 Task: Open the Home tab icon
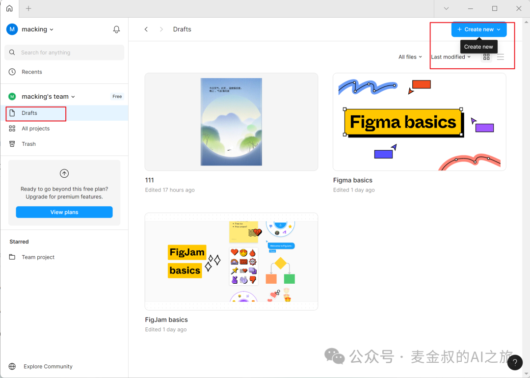tap(9, 8)
